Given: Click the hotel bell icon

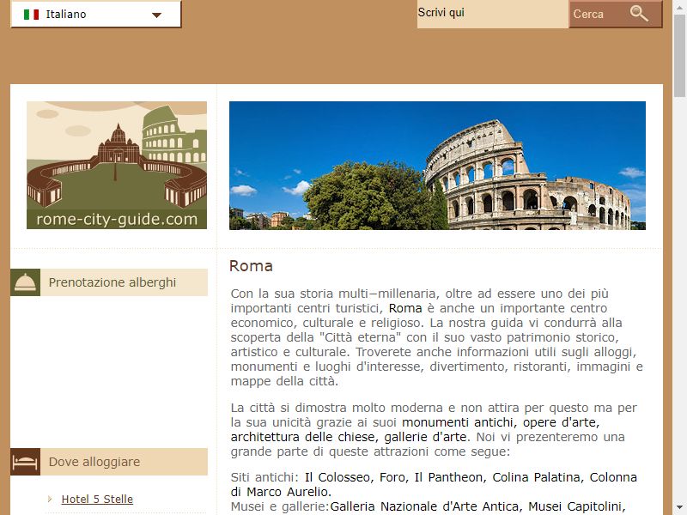Looking at the screenshot, I should (x=26, y=282).
